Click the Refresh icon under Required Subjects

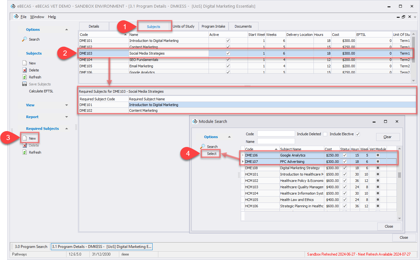pos(25,152)
